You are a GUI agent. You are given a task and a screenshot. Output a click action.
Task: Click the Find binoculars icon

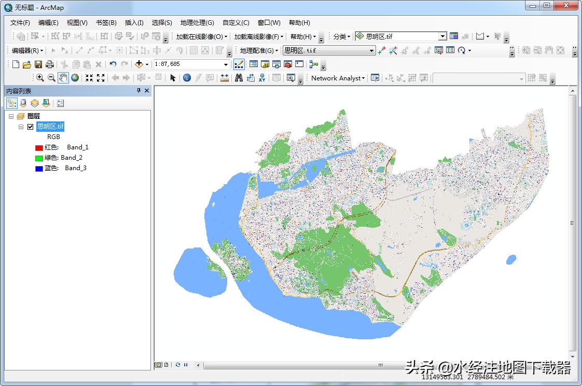pyautogui.click(x=239, y=78)
